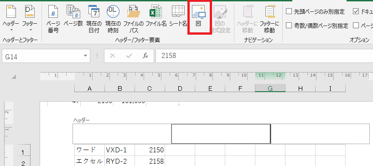Image resolution: width=373 pixels, height=166 pixels.
Task: Insert 現在の日付 current date element
Action: pos(94,19)
